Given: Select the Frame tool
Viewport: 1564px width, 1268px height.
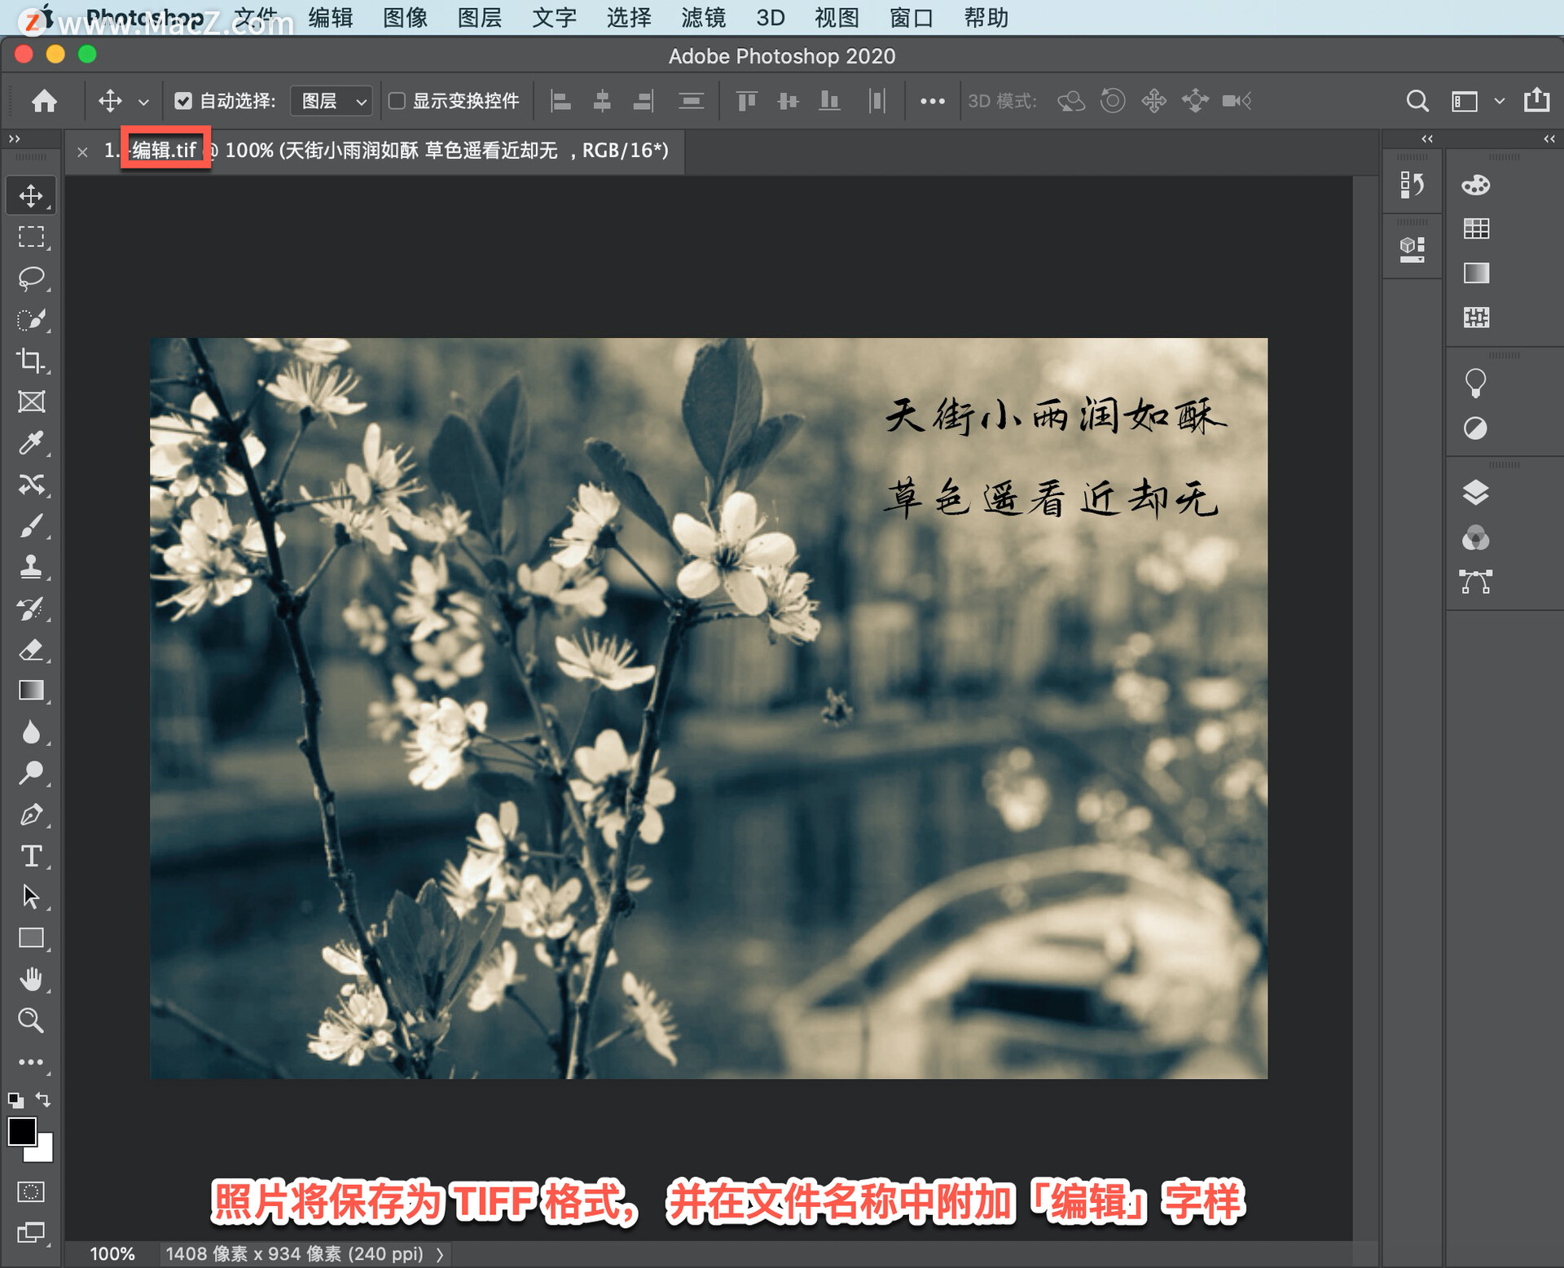Looking at the screenshot, I should [31, 401].
